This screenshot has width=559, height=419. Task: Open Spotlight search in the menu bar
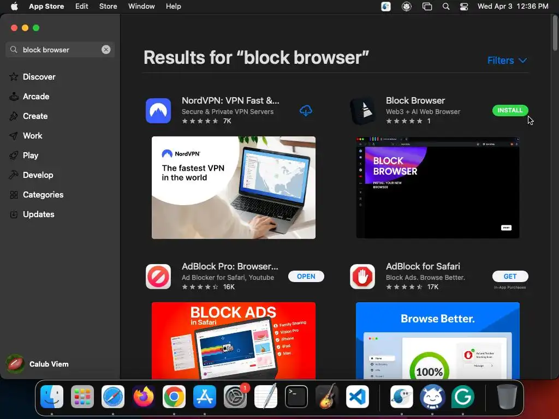445,7
